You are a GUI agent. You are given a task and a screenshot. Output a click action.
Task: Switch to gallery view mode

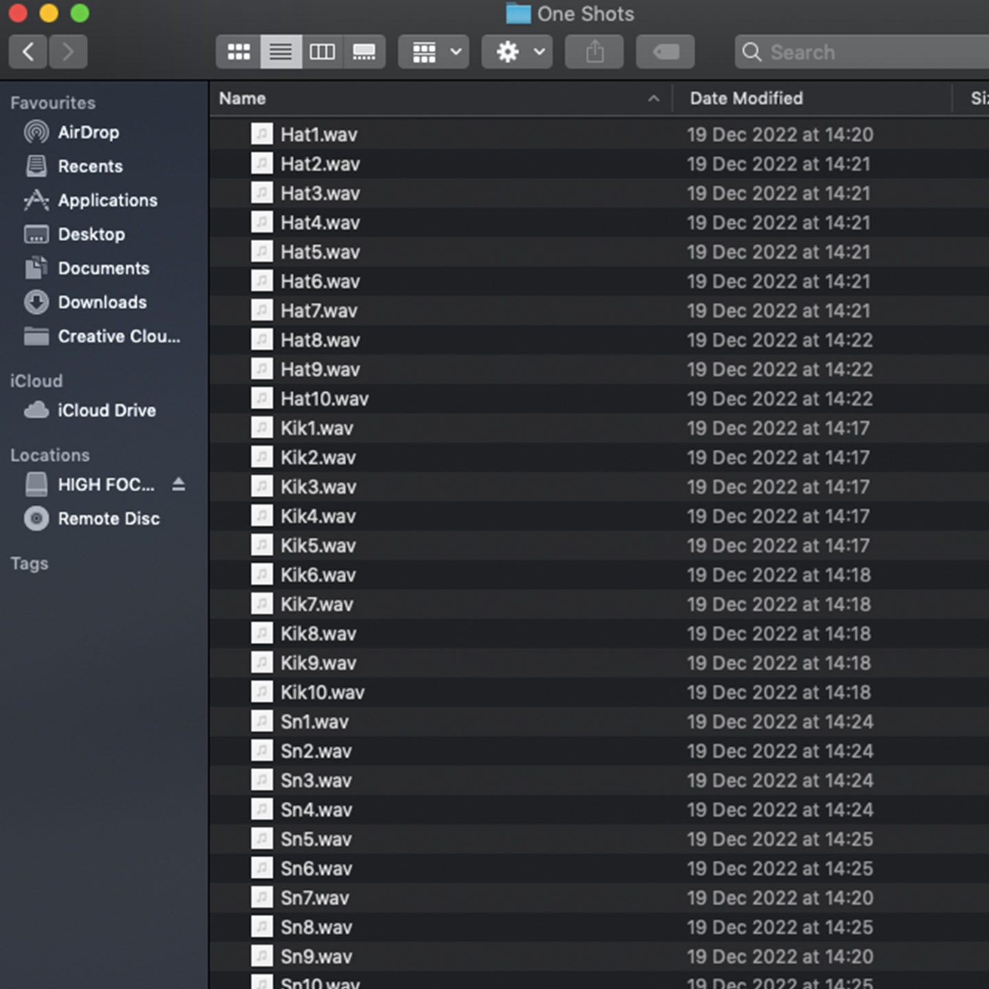coord(364,52)
